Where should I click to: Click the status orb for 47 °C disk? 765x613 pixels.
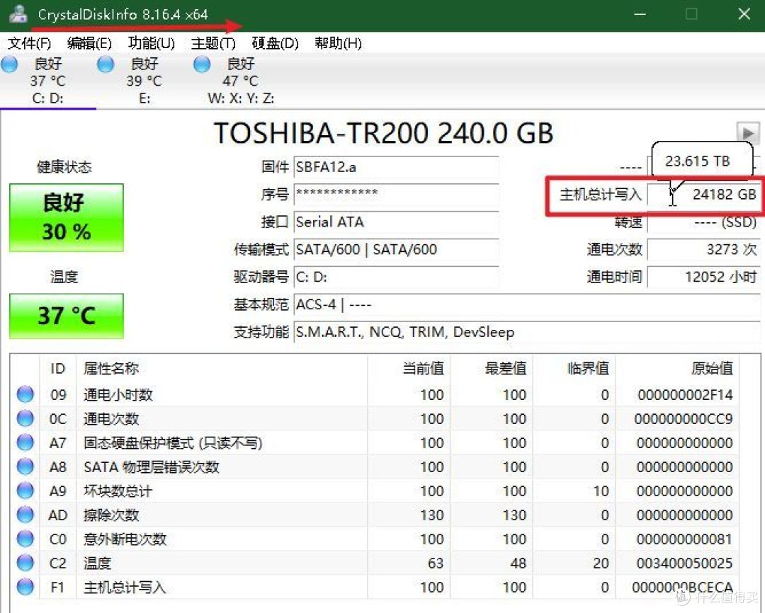coord(202,64)
